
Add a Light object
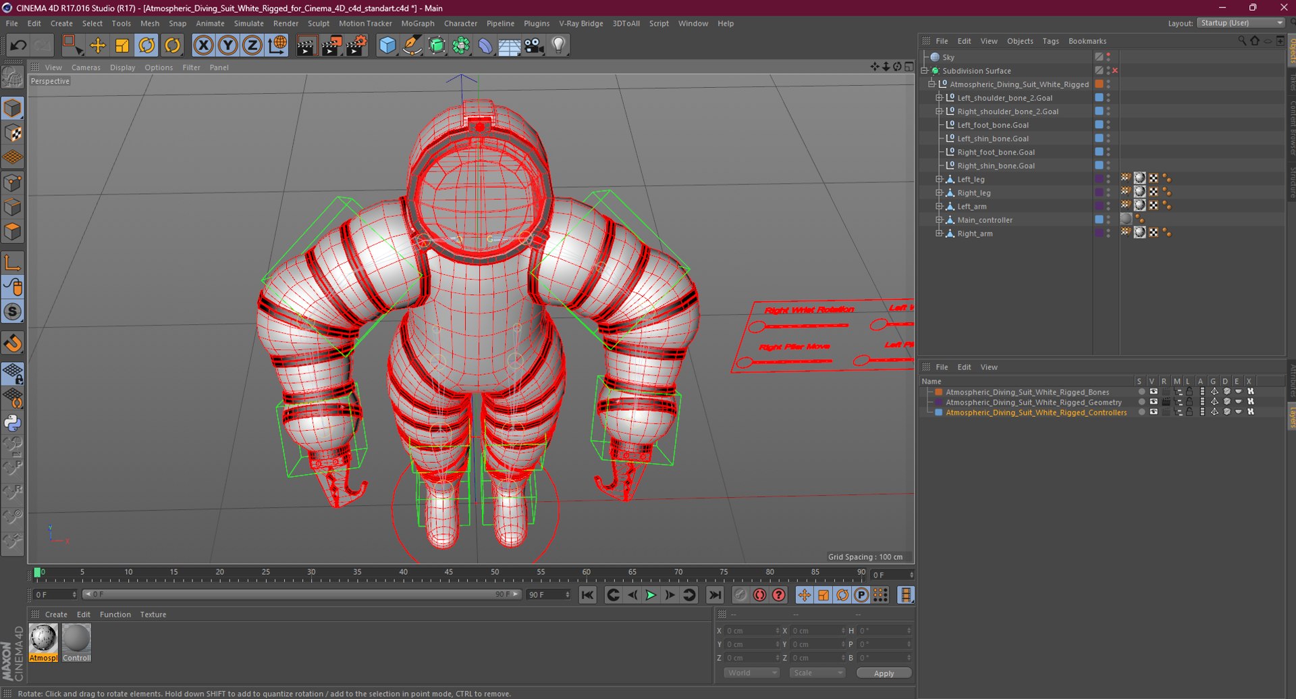558,45
